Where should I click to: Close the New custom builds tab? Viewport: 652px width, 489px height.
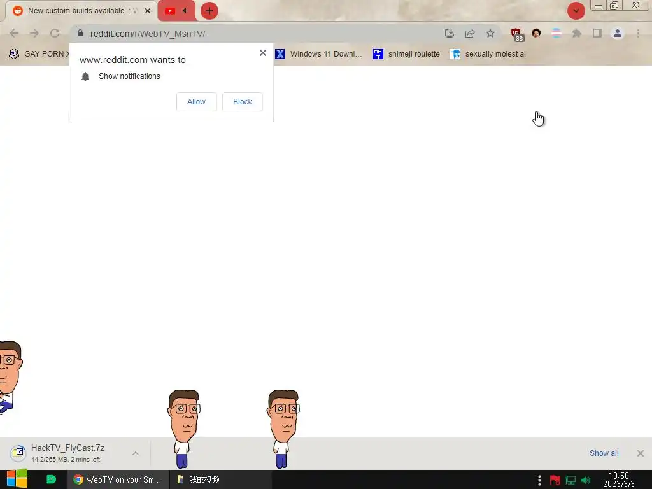click(x=148, y=11)
